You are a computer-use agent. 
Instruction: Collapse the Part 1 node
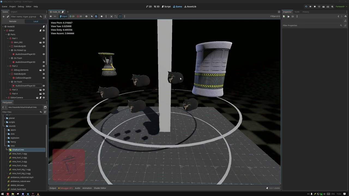[x=8, y=38]
